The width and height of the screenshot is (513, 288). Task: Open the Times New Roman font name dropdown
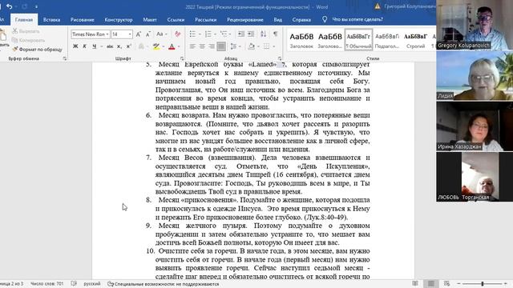coord(107,34)
